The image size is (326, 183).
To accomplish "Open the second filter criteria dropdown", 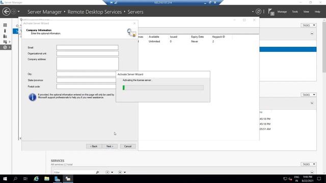I will 122,172.
